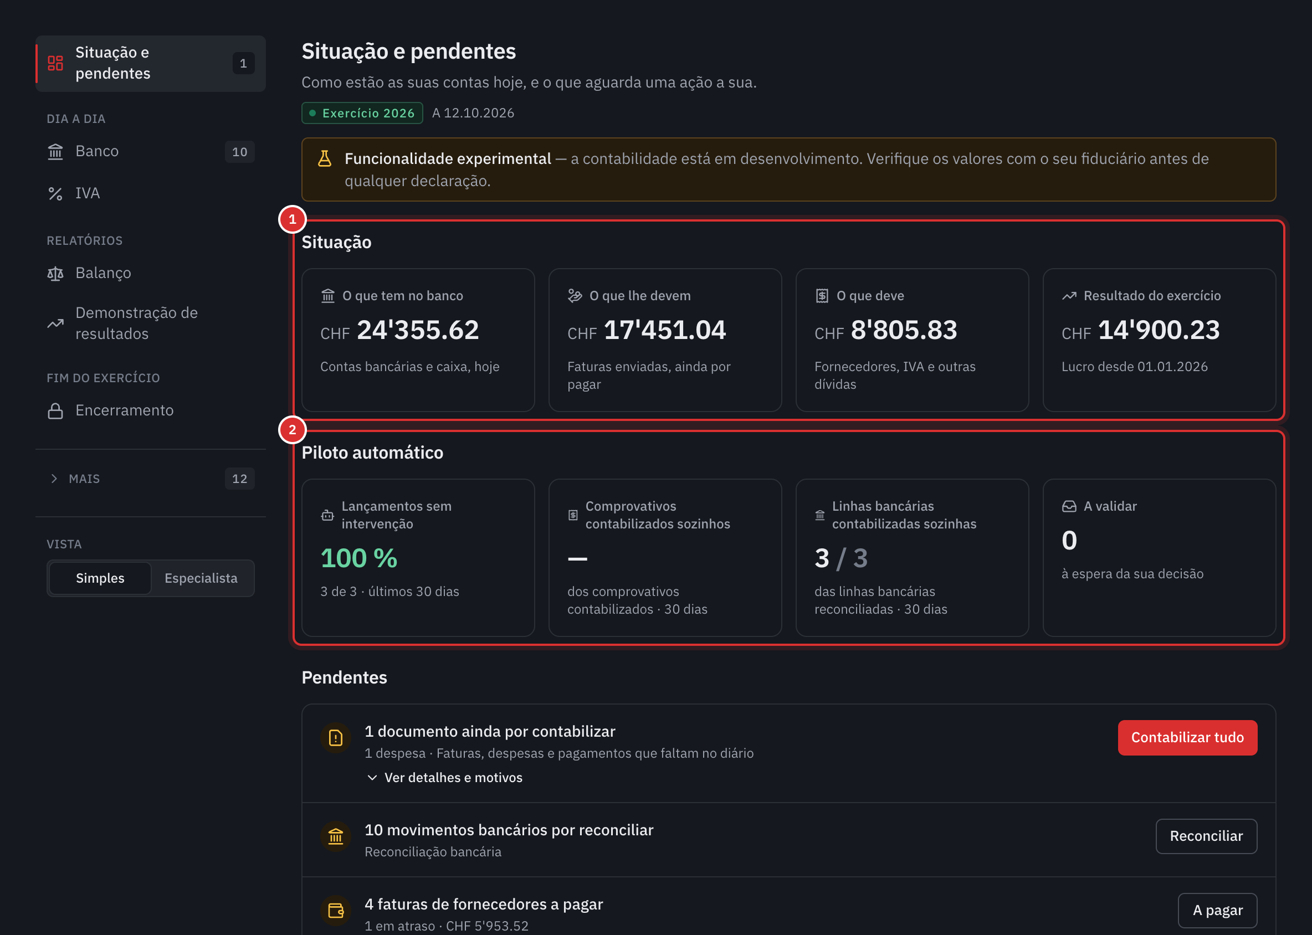Open the Balanço report
The width and height of the screenshot is (1312, 935).
click(x=150, y=273)
